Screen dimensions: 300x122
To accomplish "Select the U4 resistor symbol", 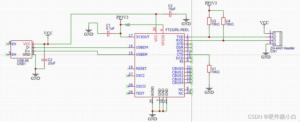I will pos(223,21).
